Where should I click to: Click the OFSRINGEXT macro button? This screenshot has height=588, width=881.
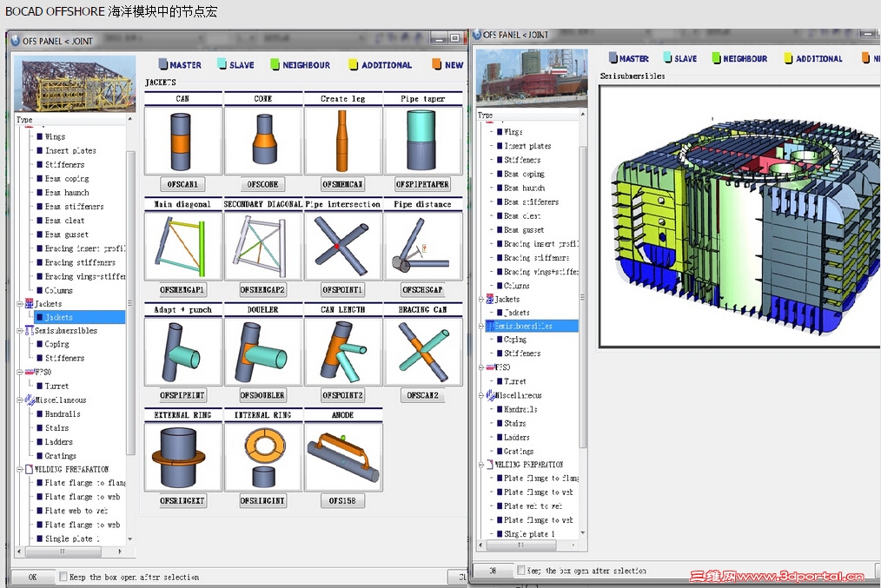point(182,501)
